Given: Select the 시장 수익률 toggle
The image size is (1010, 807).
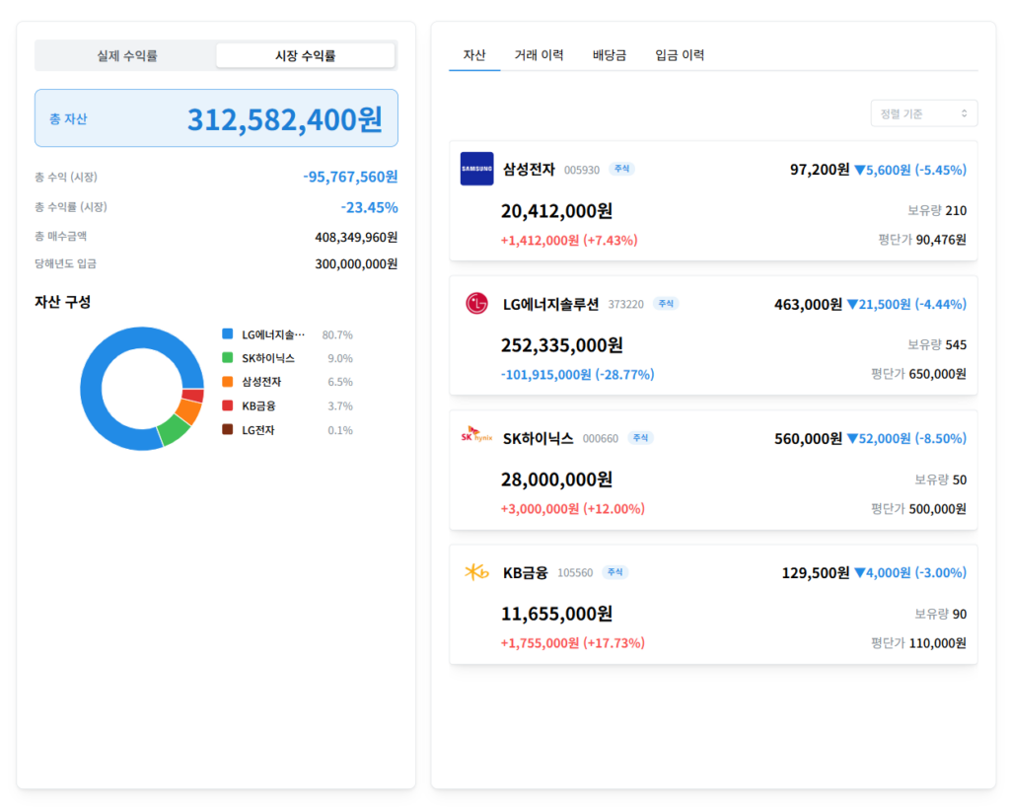Looking at the screenshot, I should 305,56.
